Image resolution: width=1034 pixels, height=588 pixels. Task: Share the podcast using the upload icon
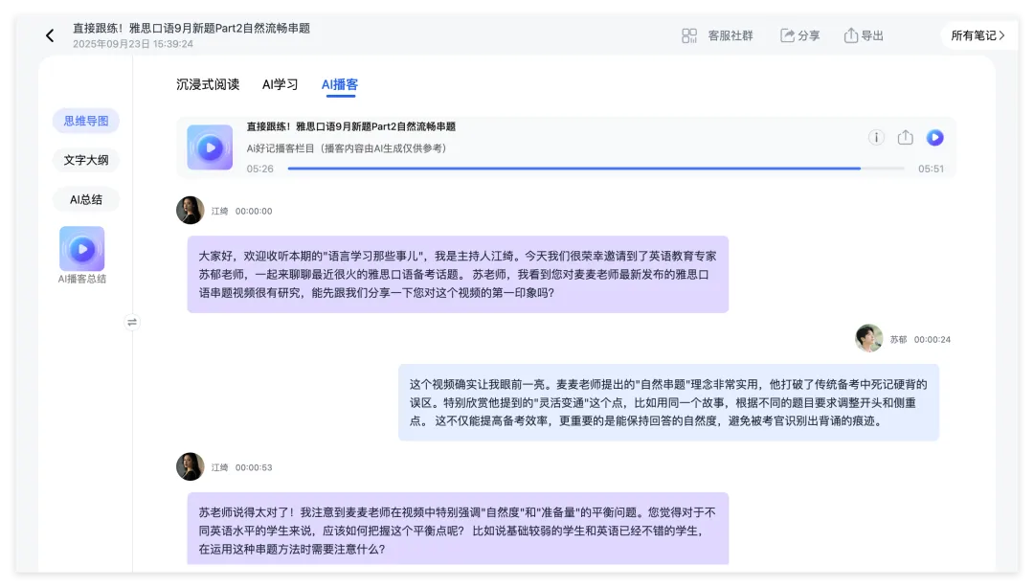click(x=906, y=137)
